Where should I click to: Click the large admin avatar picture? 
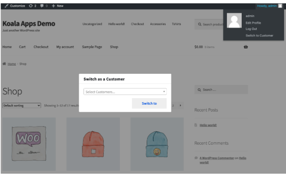point(234,20)
